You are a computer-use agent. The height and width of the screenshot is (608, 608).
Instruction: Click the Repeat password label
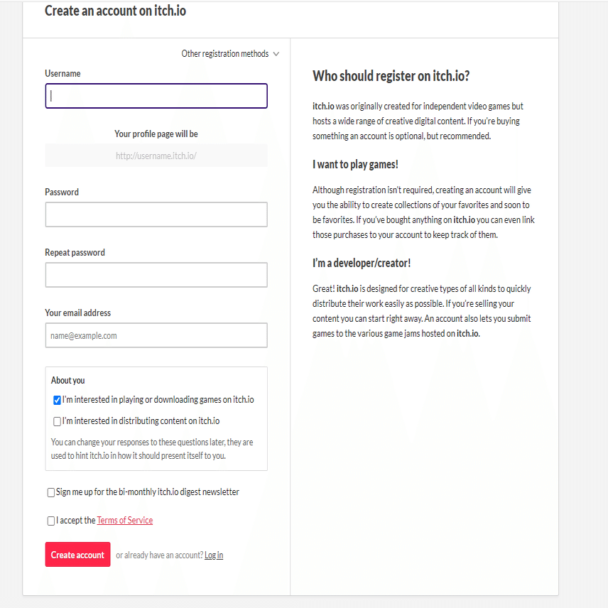tap(75, 253)
